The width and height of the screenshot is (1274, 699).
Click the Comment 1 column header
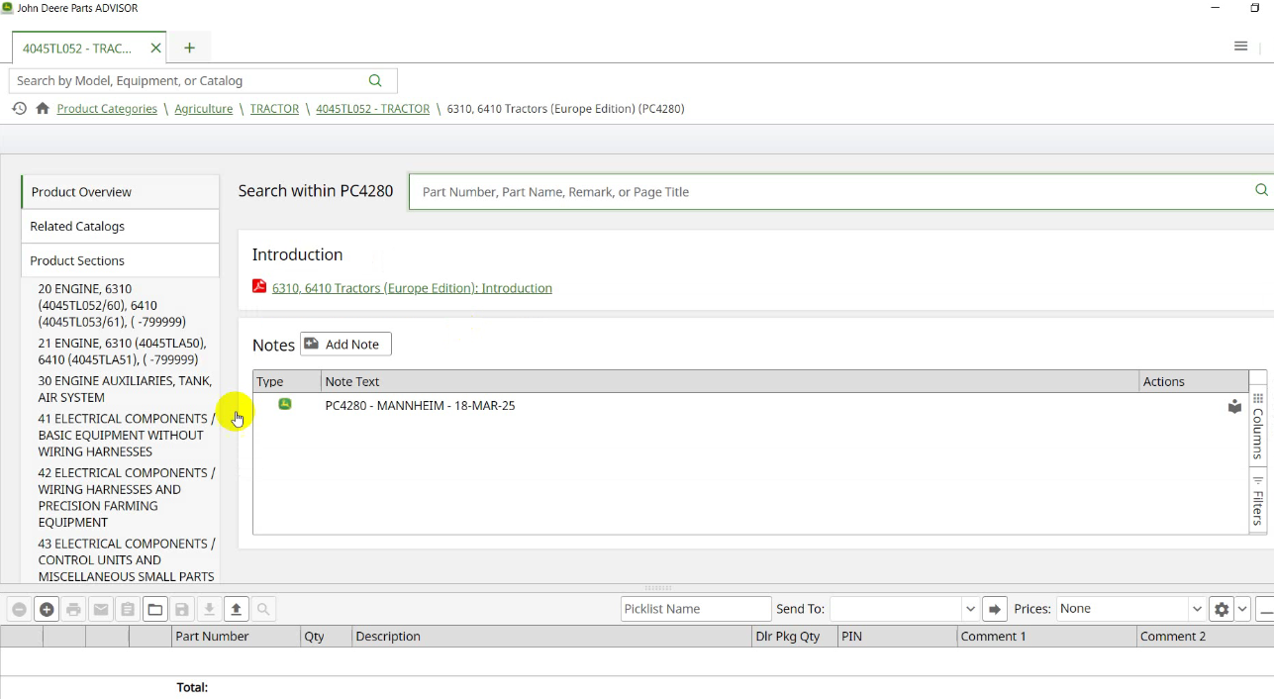[x=1046, y=637]
